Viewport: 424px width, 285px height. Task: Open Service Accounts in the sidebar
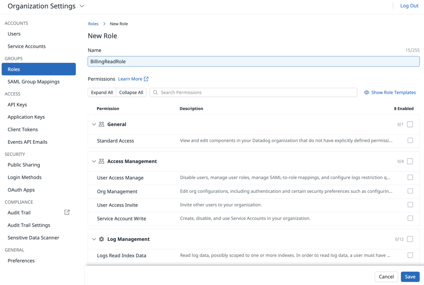click(26, 46)
